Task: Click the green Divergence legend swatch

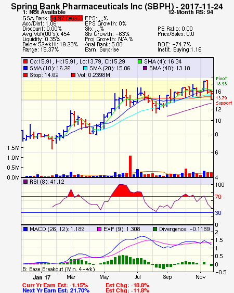Action: 155,229
